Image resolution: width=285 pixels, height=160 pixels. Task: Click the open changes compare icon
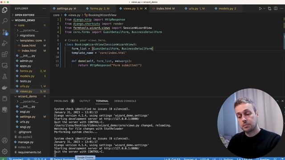[x=269, y=8]
